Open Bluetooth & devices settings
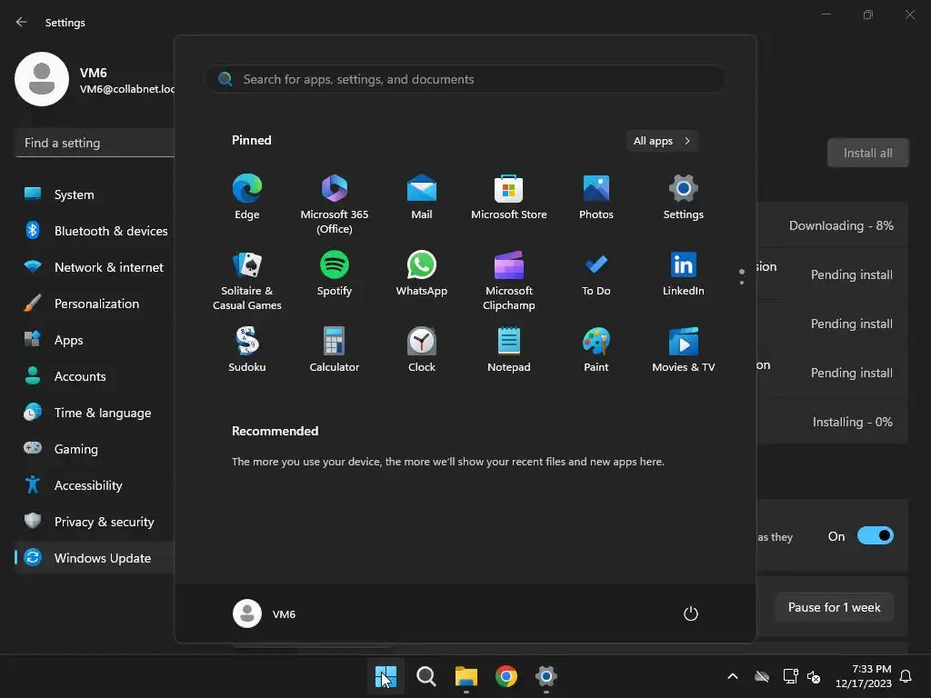This screenshot has width=931, height=698. click(x=95, y=230)
